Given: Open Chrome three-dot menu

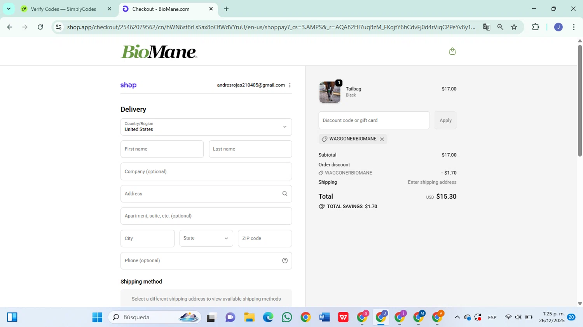Looking at the screenshot, I should pos(574,27).
